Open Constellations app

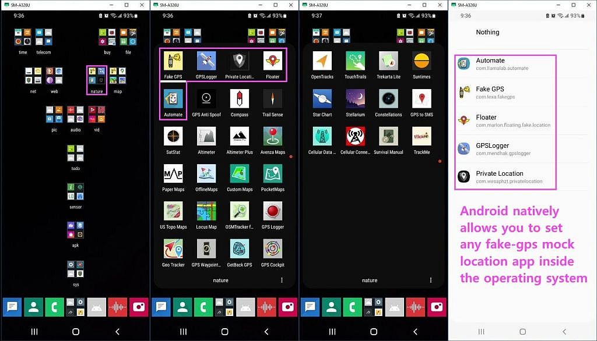coord(388,99)
